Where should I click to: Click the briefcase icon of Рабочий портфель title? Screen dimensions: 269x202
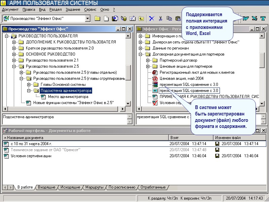(5, 131)
